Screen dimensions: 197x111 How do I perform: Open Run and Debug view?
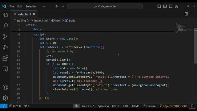pos(5,47)
